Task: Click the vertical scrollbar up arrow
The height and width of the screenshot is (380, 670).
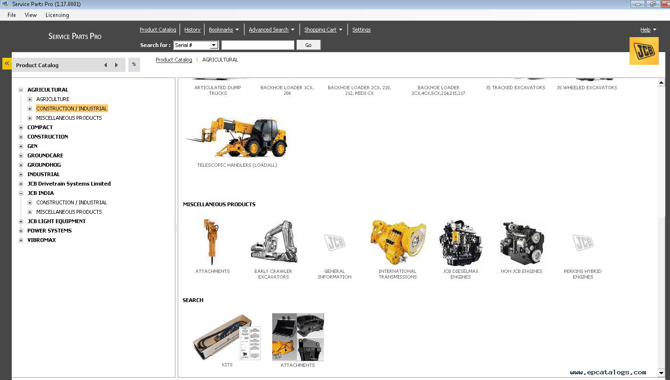Action: click(662, 83)
